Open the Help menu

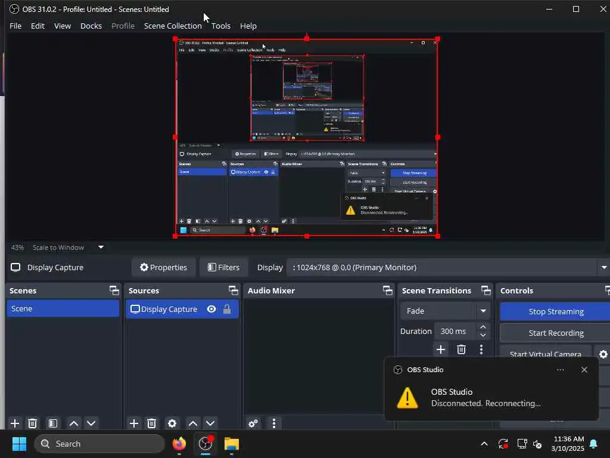point(248,26)
